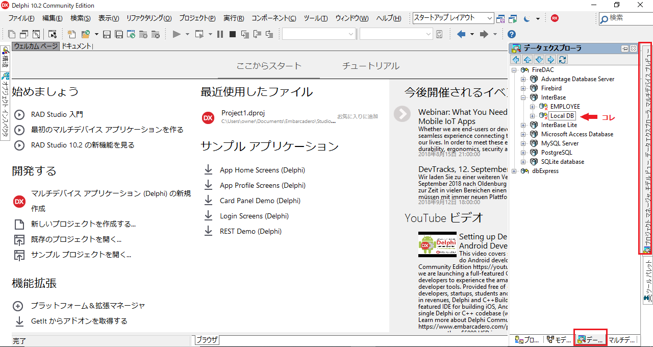The height and width of the screenshot is (347, 653).
Task: Click the Save All toolbar icon
Action: pos(119,34)
